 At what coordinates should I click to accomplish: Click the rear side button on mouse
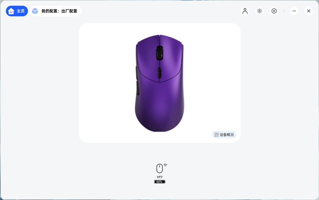click(137, 88)
